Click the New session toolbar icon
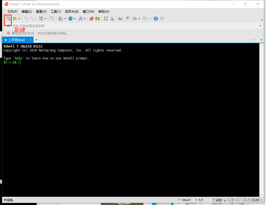266x205 pixels. point(8,19)
